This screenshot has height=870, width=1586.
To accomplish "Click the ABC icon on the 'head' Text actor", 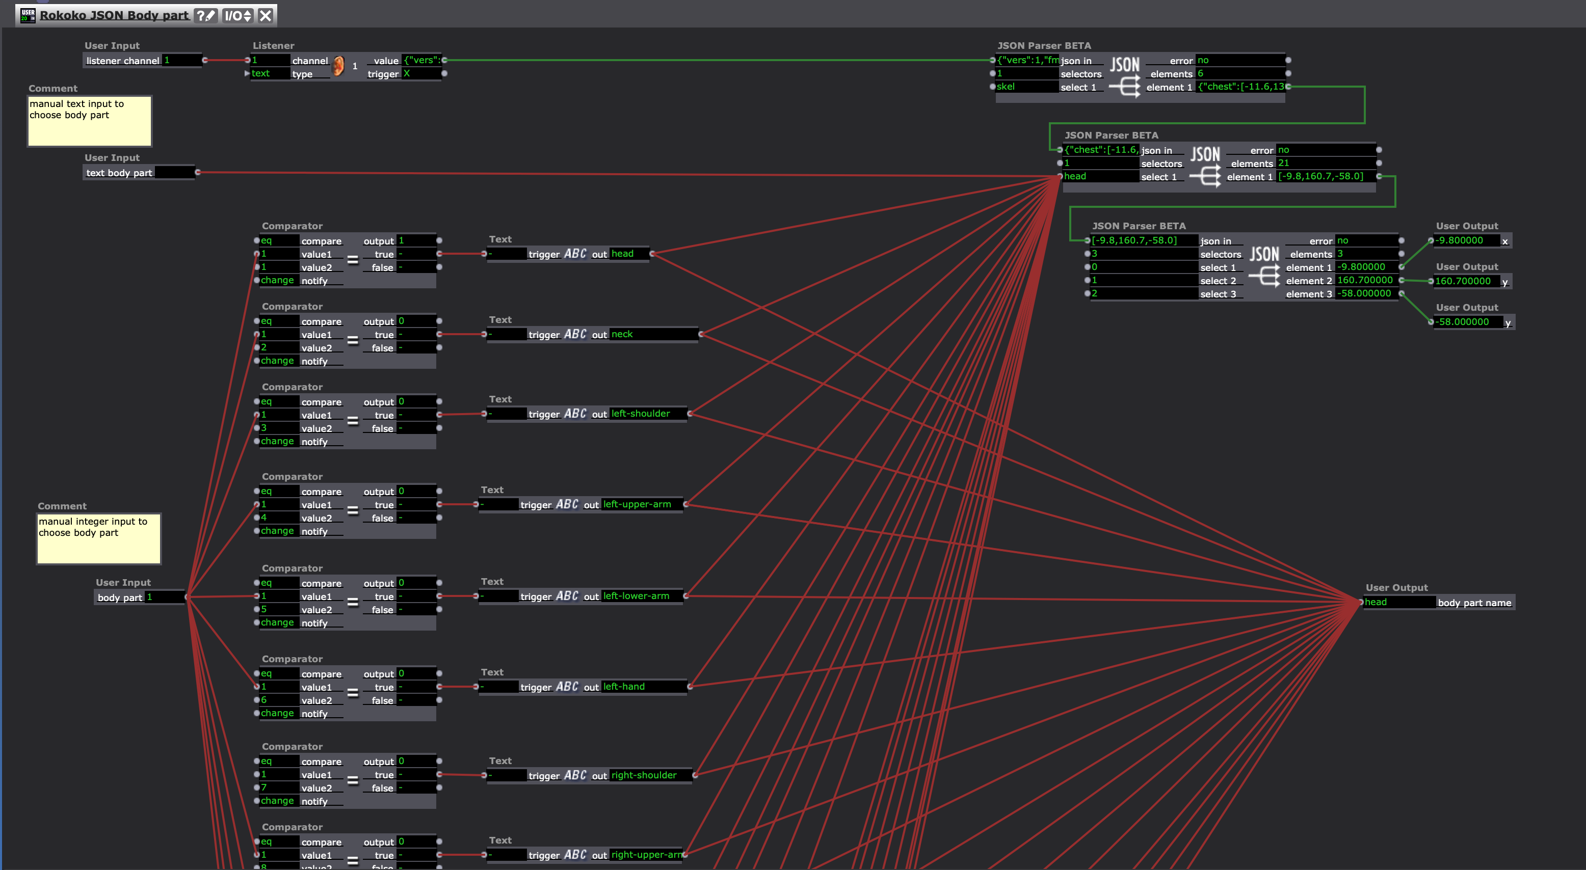I will pyautogui.click(x=575, y=254).
